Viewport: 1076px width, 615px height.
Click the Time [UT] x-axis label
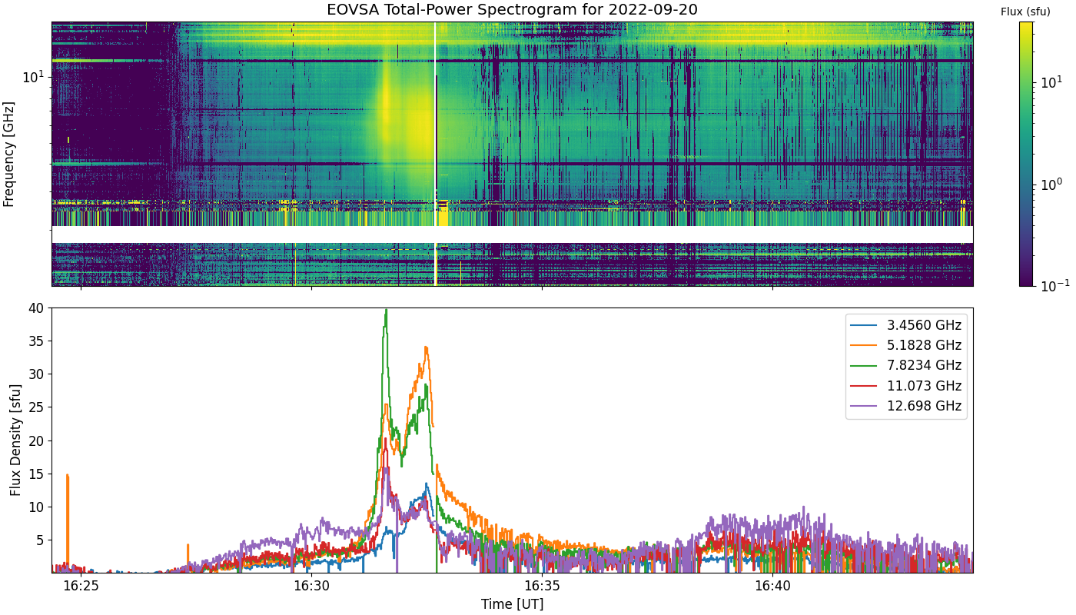512,604
